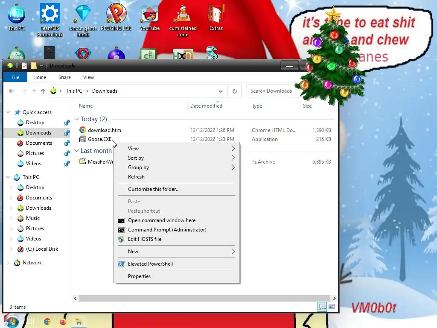
Task: Expand the (C:) Local Disk node
Action: click(x=12, y=249)
